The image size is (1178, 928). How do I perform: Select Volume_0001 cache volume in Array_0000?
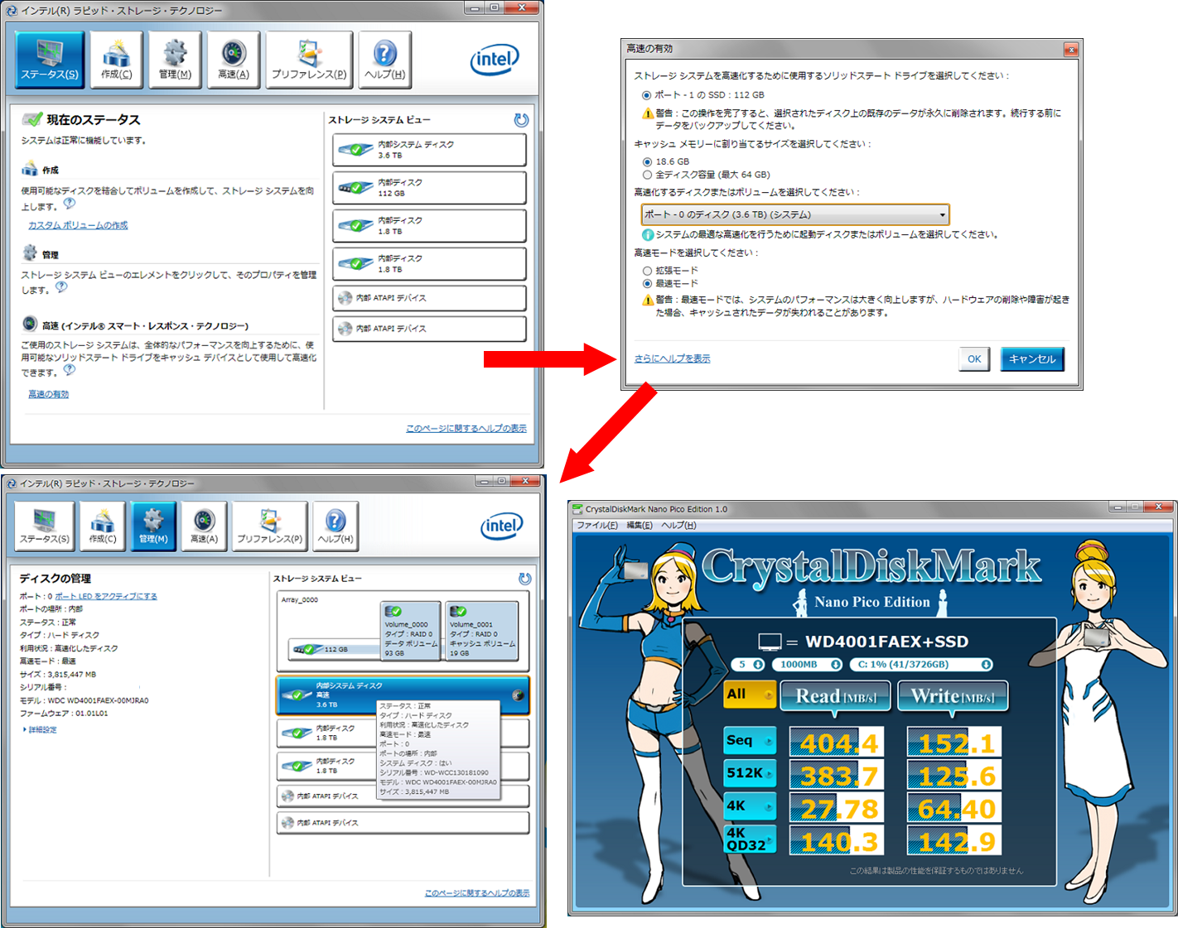[x=481, y=631]
